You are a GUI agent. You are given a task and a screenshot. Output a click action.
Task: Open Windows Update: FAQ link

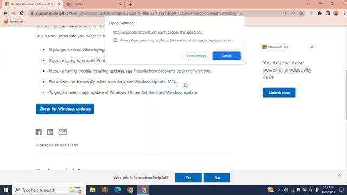coord(155,82)
